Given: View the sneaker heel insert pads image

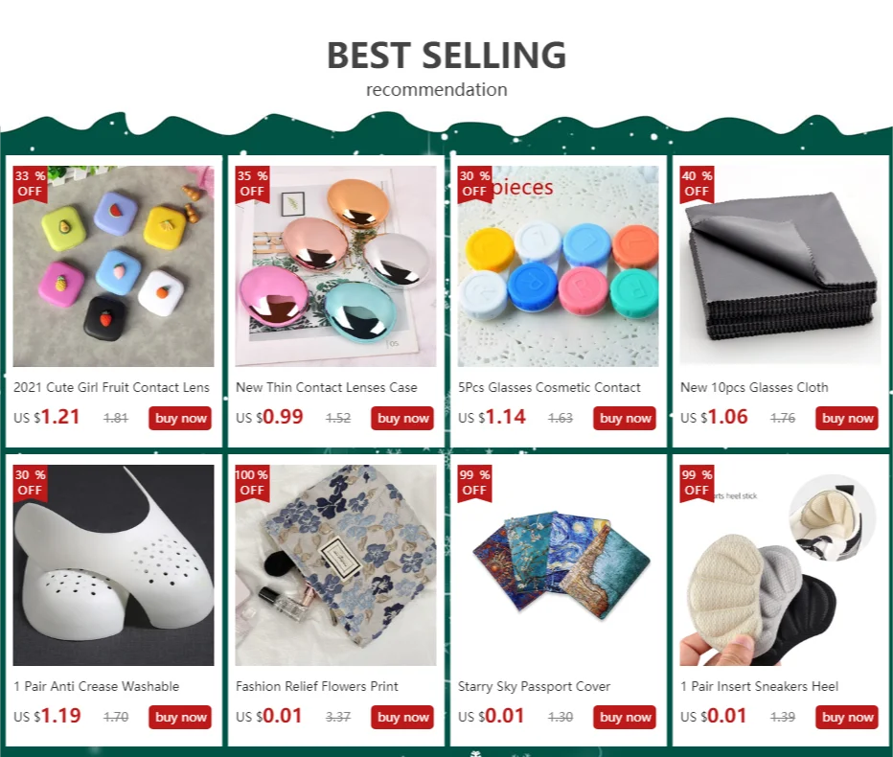Looking at the screenshot, I should 780,565.
